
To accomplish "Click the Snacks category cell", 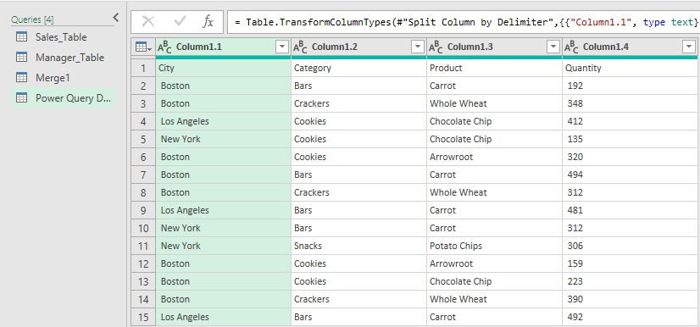I will click(x=359, y=246).
